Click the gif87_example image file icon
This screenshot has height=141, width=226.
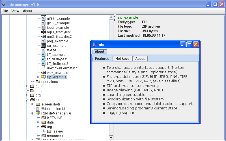point(43,18)
